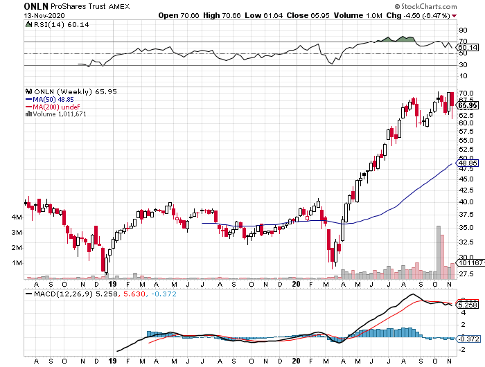485x367 pixels.
Task: Click the 4M volume axis label
Action: [17, 217]
